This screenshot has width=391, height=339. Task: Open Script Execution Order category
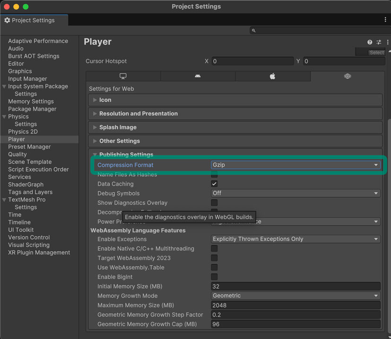coord(38,169)
